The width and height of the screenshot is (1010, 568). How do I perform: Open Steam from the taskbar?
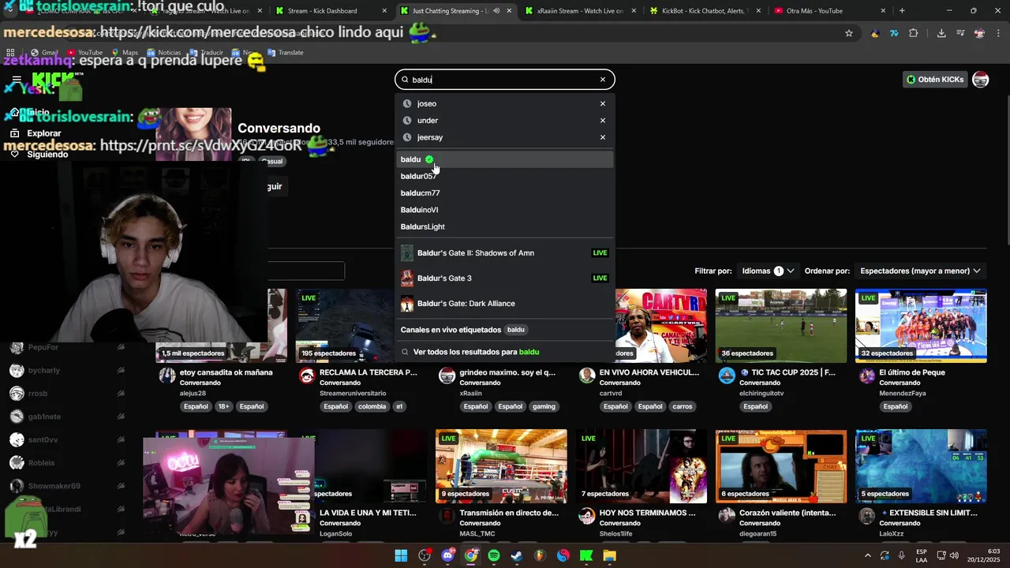(x=517, y=555)
